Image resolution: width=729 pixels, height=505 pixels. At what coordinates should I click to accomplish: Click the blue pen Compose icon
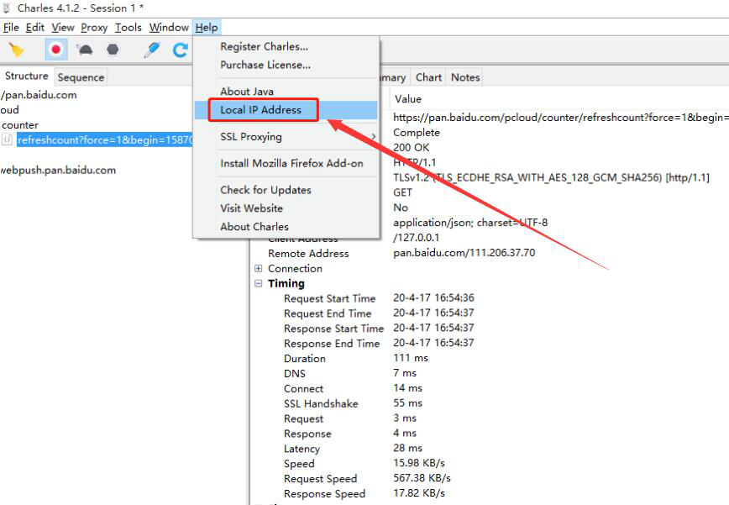(152, 50)
